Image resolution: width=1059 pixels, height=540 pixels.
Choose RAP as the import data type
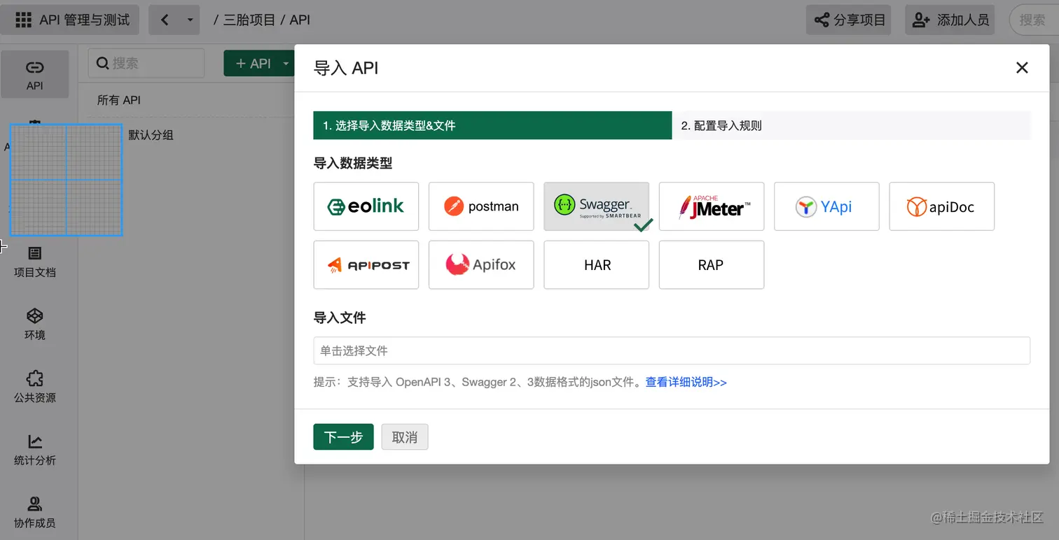[x=712, y=265]
